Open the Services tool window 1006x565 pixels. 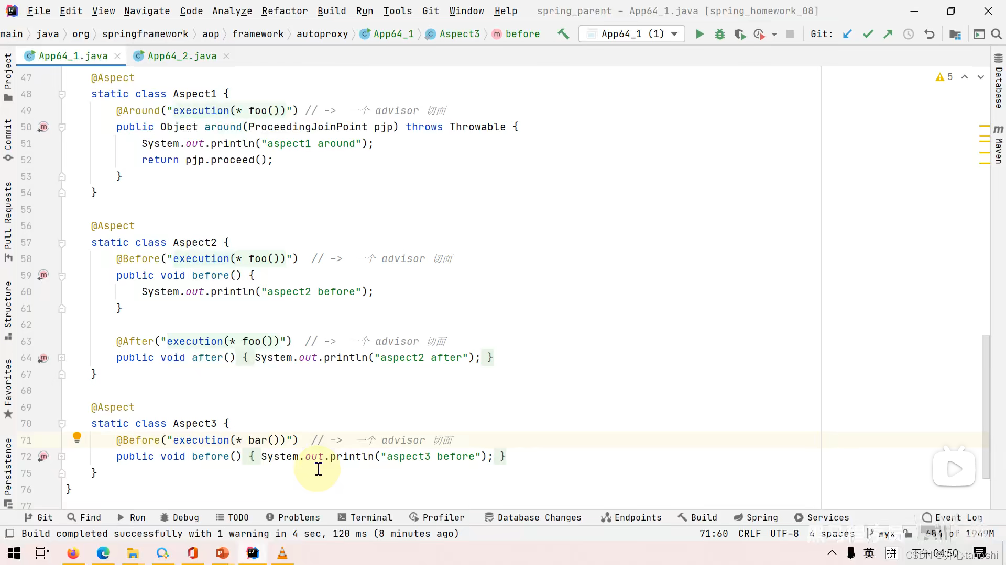tap(822, 517)
